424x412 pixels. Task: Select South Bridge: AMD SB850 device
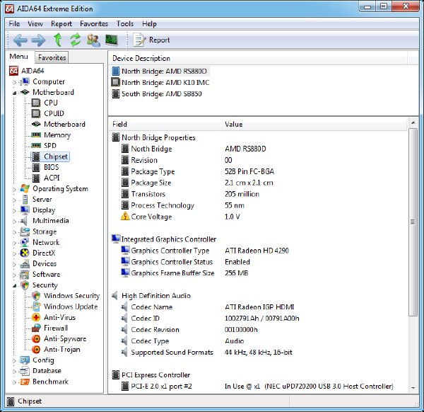click(157, 94)
